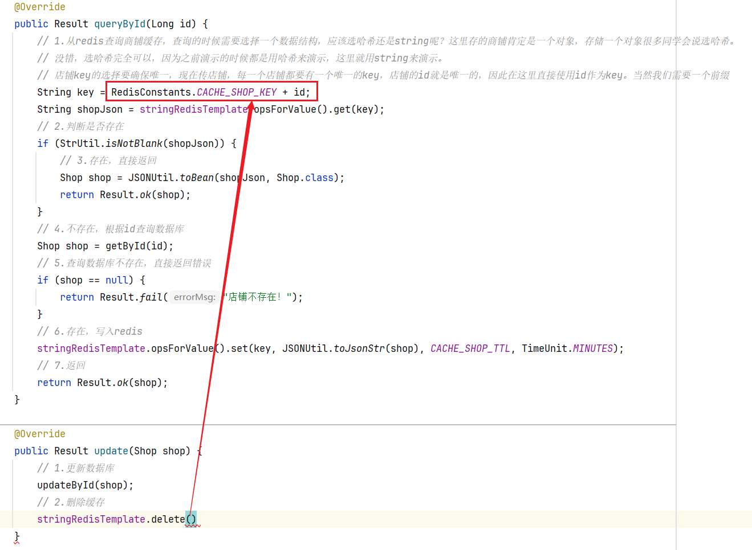This screenshot has width=752, height=550.
Task: Click the comment "// 7.返回"
Action: pos(62,366)
